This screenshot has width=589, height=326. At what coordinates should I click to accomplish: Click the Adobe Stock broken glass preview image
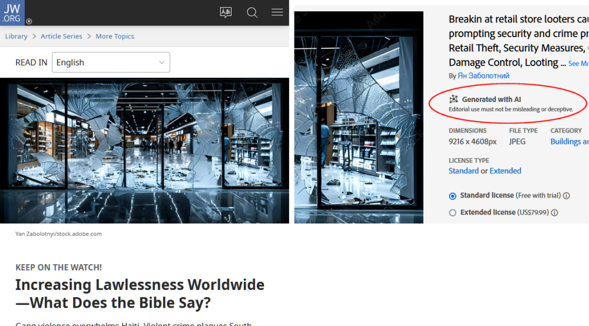pos(359,117)
